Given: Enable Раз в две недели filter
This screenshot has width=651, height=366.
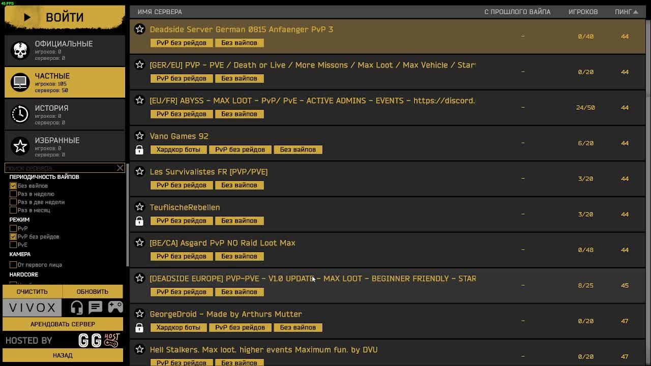Looking at the screenshot, I should (13, 202).
